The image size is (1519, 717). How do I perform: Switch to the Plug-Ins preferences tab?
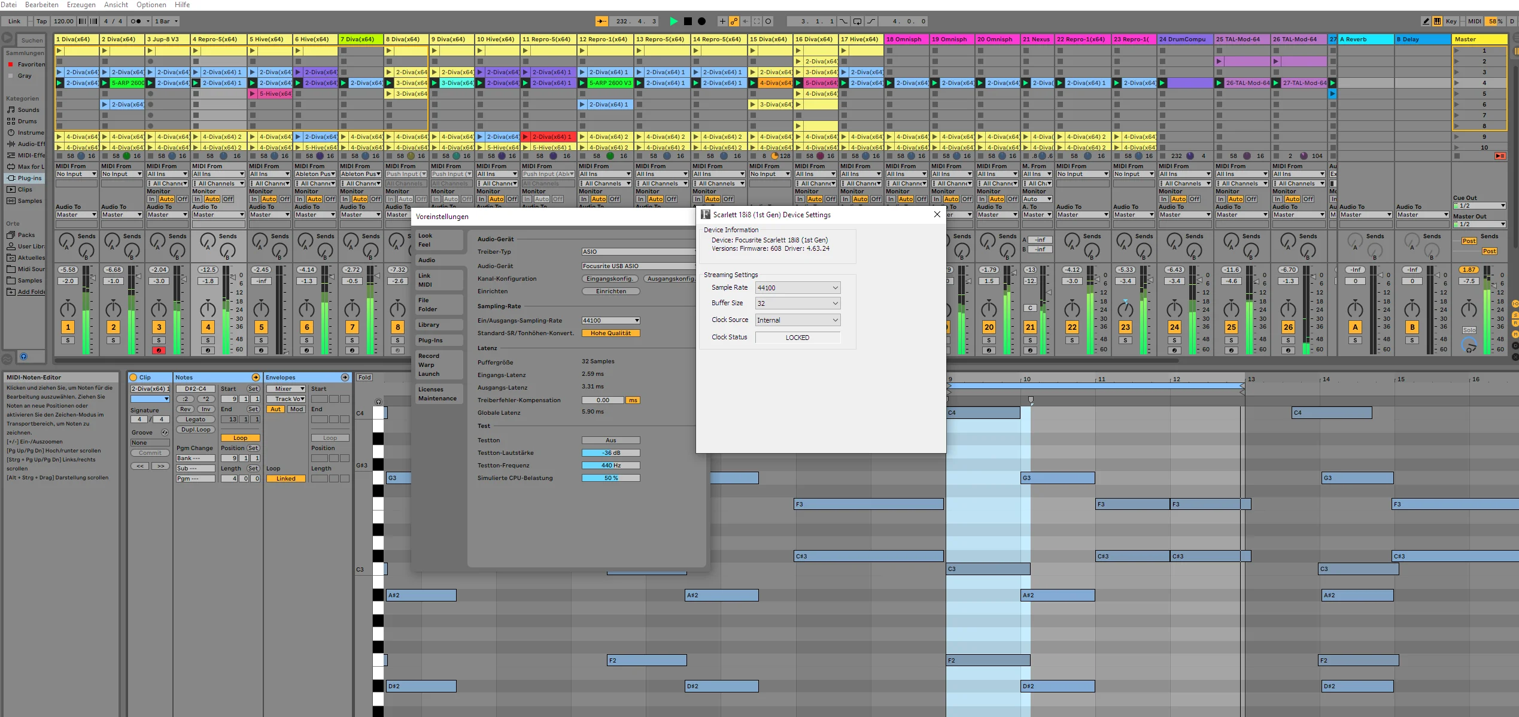(x=431, y=341)
